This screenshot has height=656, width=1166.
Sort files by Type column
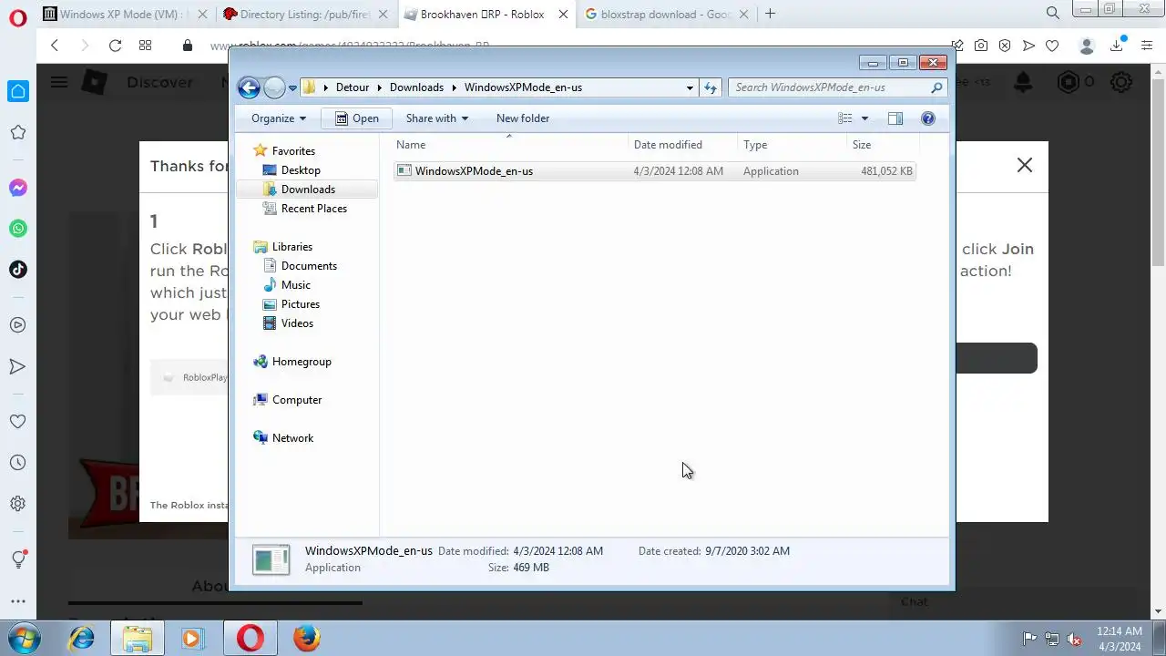click(x=793, y=145)
